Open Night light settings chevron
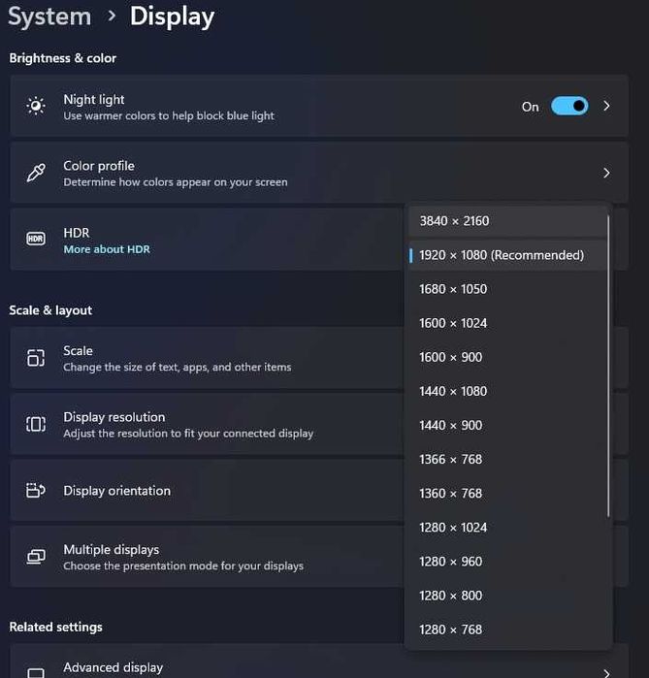The height and width of the screenshot is (678, 649). (606, 106)
